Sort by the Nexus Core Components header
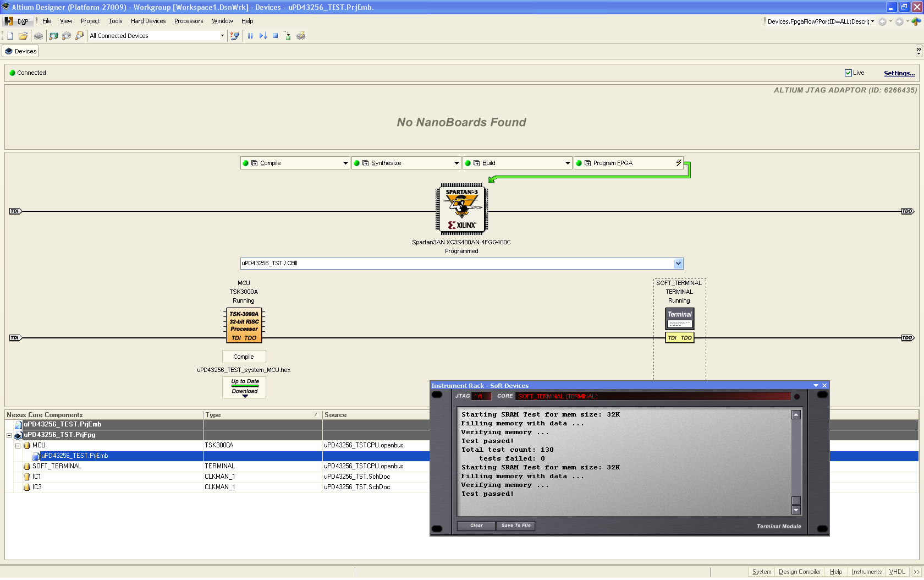 pos(104,415)
